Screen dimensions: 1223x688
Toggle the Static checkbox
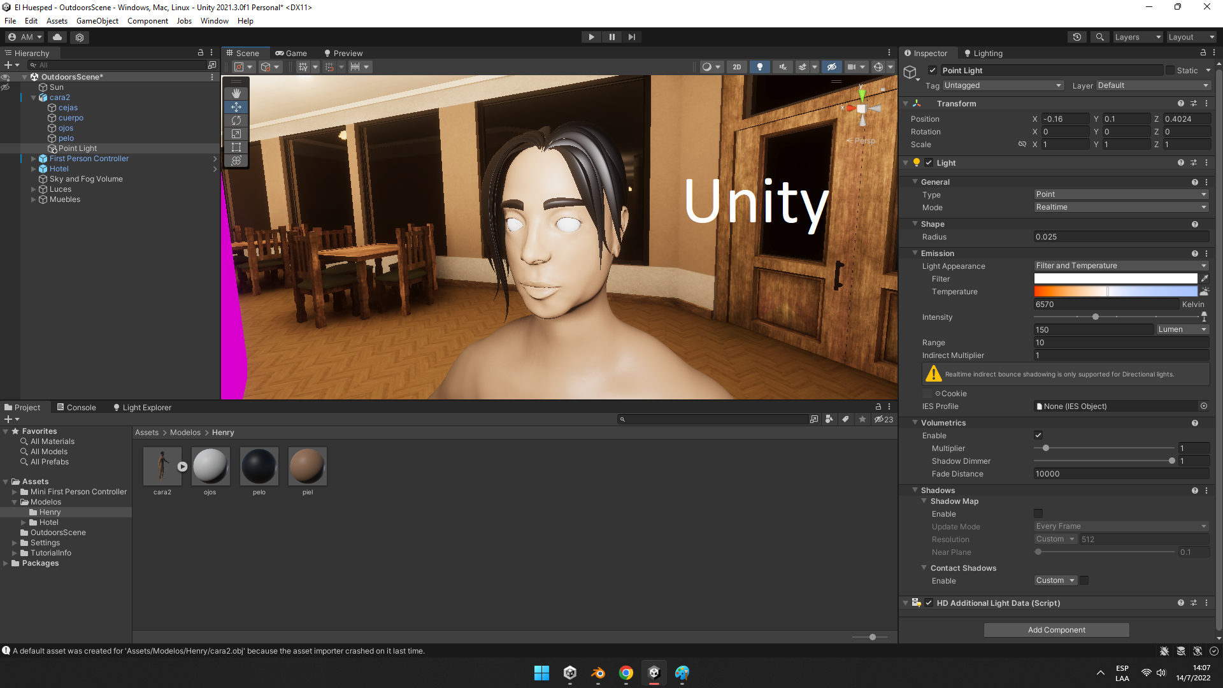(x=1170, y=71)
